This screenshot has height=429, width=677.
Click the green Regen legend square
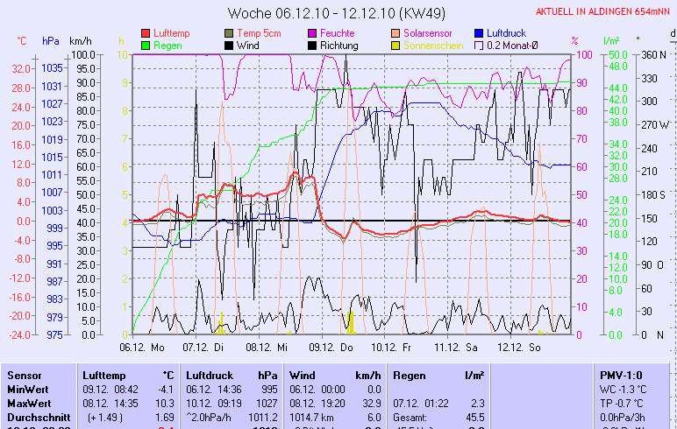[x=146, y=46]
